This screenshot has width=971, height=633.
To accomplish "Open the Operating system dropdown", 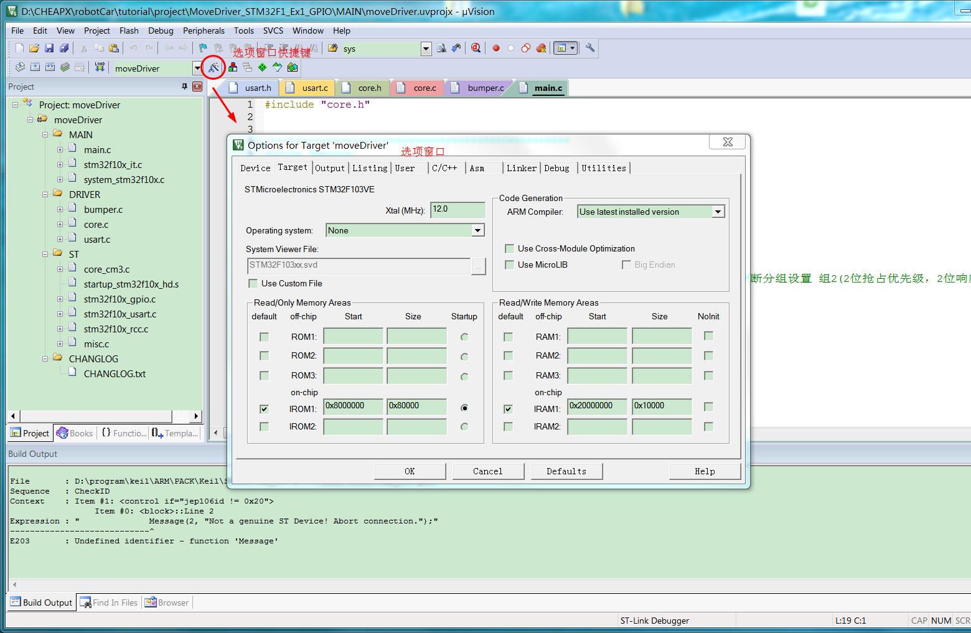I will 477,230.
